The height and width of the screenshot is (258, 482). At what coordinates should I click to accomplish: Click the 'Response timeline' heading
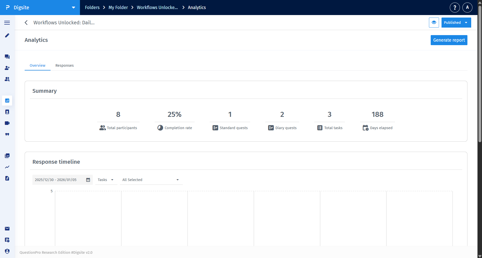[x=56, y=162]
